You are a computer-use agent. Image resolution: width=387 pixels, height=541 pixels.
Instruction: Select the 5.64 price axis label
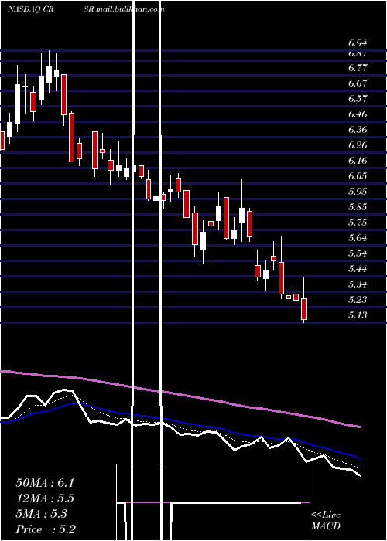(358, 238)
